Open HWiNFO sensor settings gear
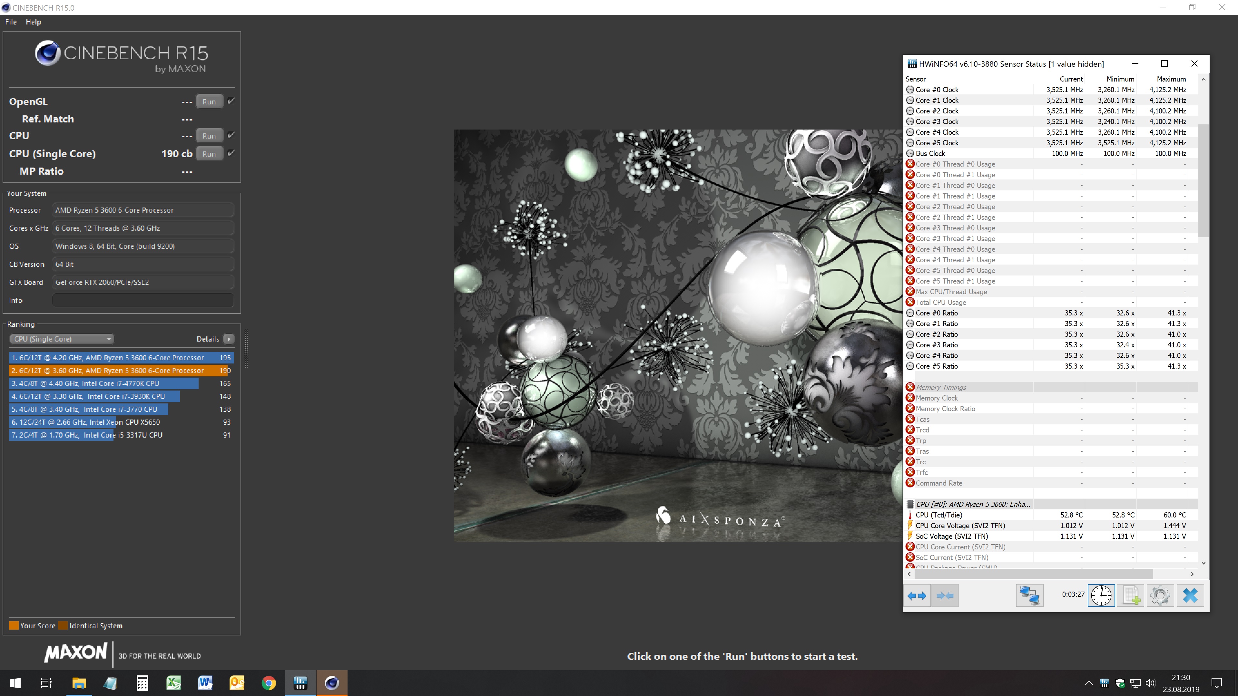The width and height of the screenshot is (1238, 696). click(1160, 595)
